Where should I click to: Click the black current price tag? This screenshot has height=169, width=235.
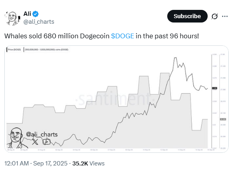tap(214, 88)
